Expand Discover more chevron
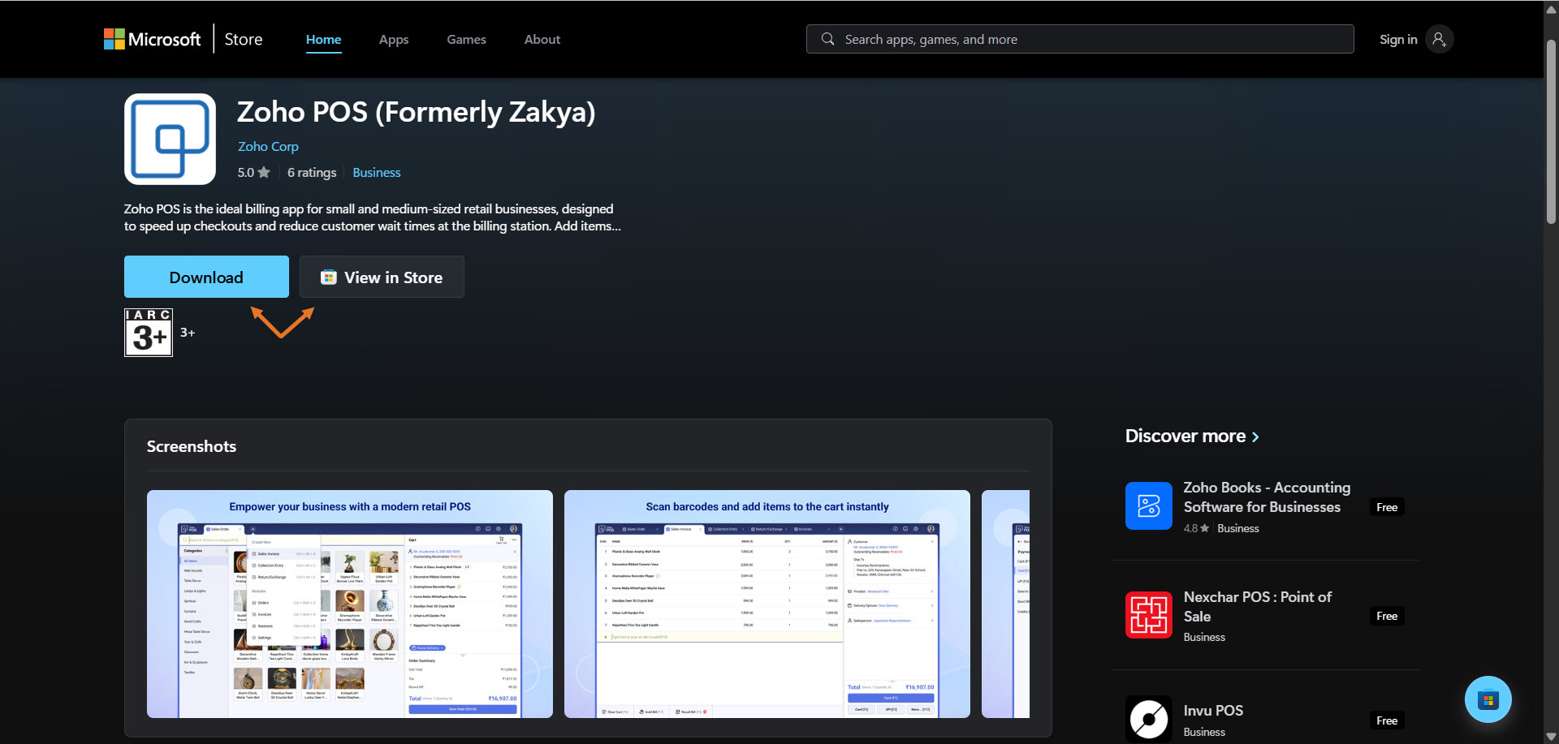 click(1255, 437)
